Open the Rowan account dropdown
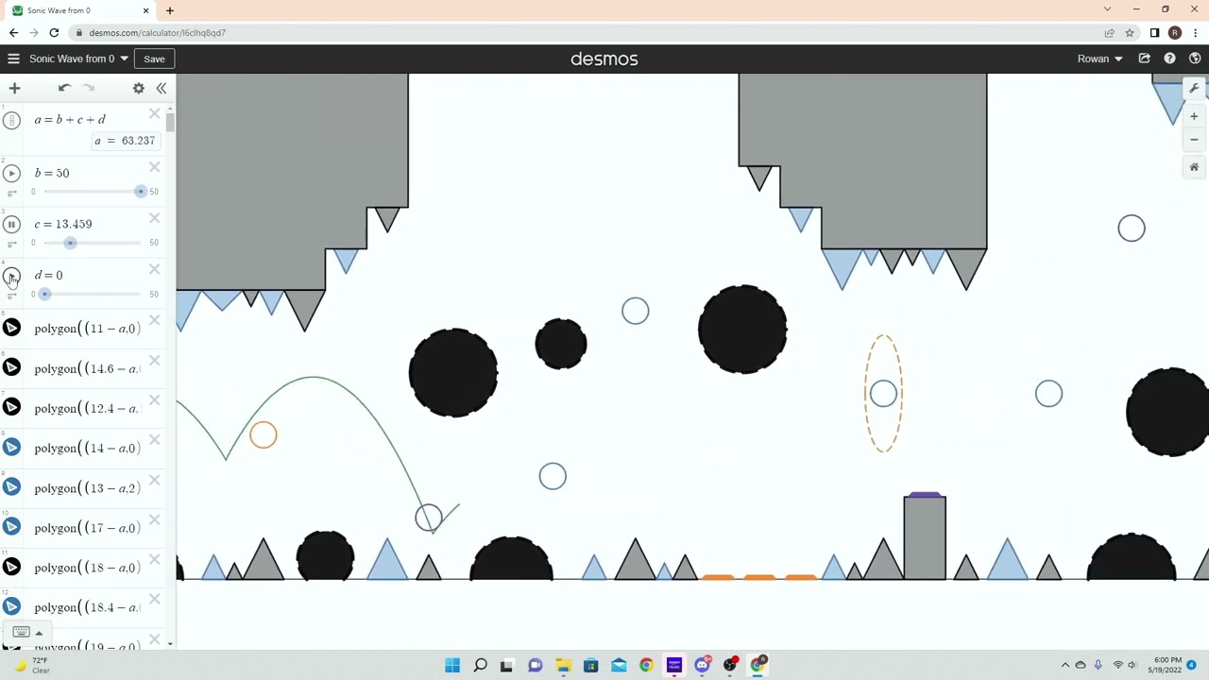 pos(1099,59)
